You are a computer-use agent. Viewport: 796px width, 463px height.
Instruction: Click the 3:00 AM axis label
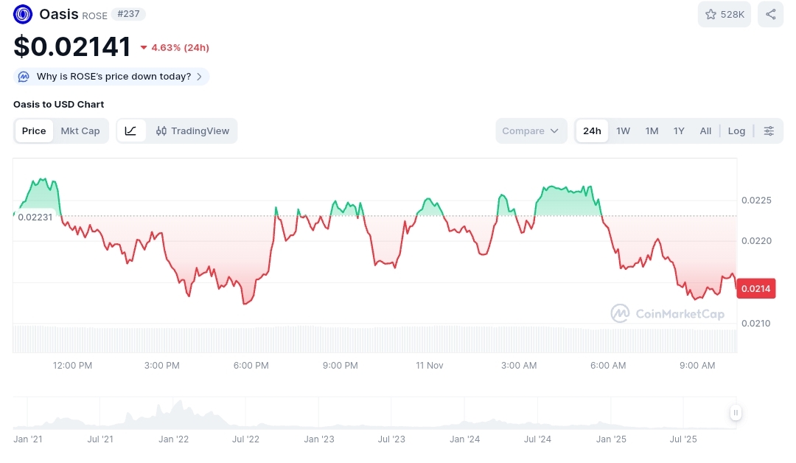pos(519,366)
